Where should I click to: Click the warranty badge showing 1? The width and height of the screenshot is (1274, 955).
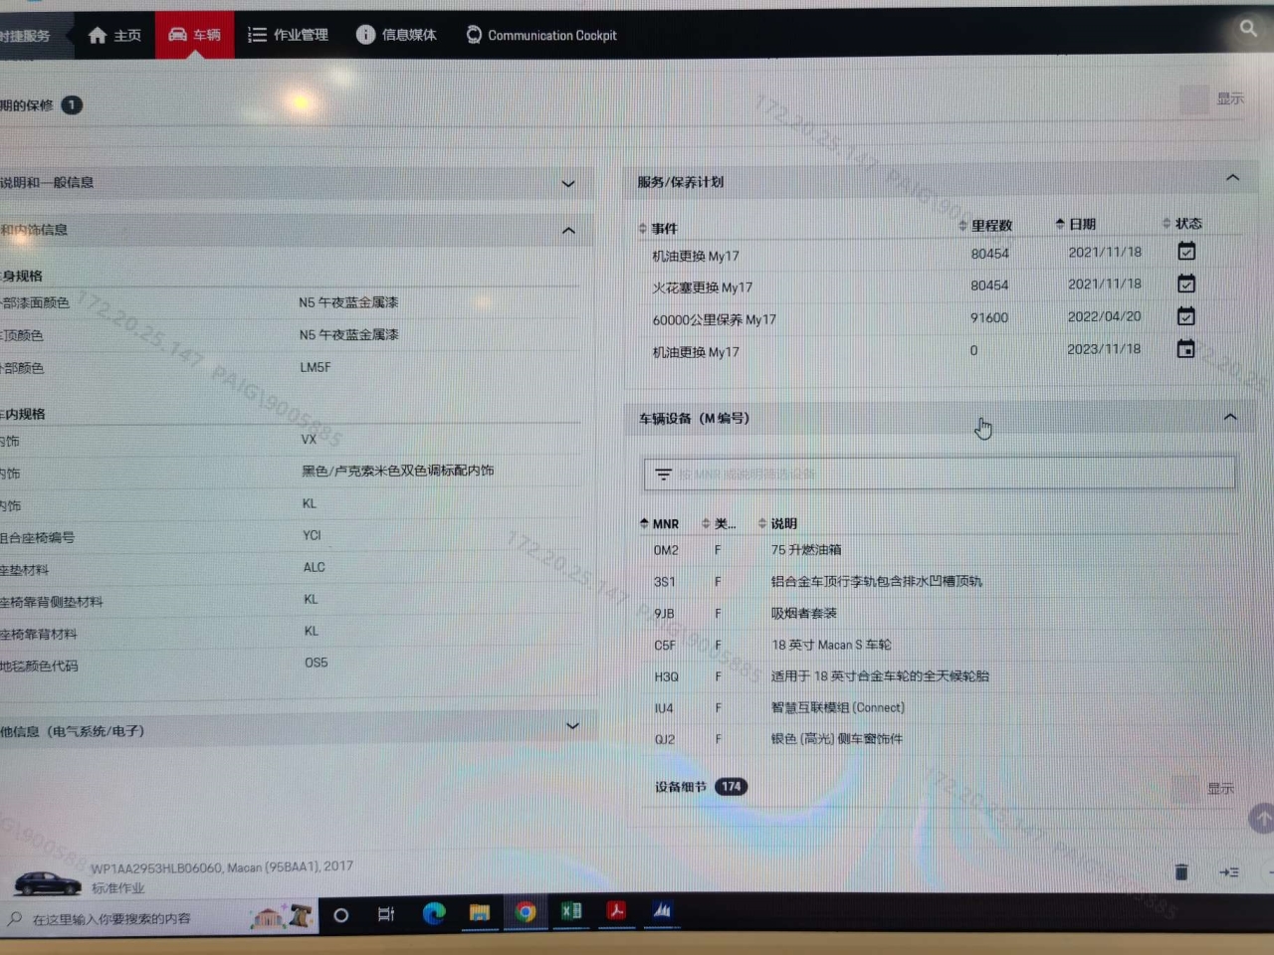tap(72, 104)
